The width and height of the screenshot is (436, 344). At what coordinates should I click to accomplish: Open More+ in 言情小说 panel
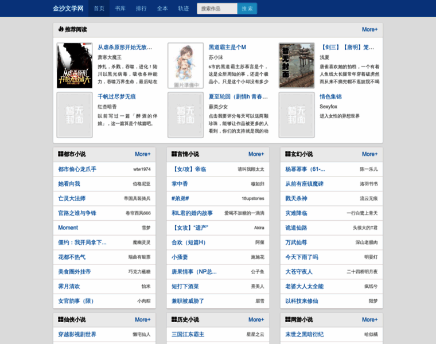click(x=256, y=154)
